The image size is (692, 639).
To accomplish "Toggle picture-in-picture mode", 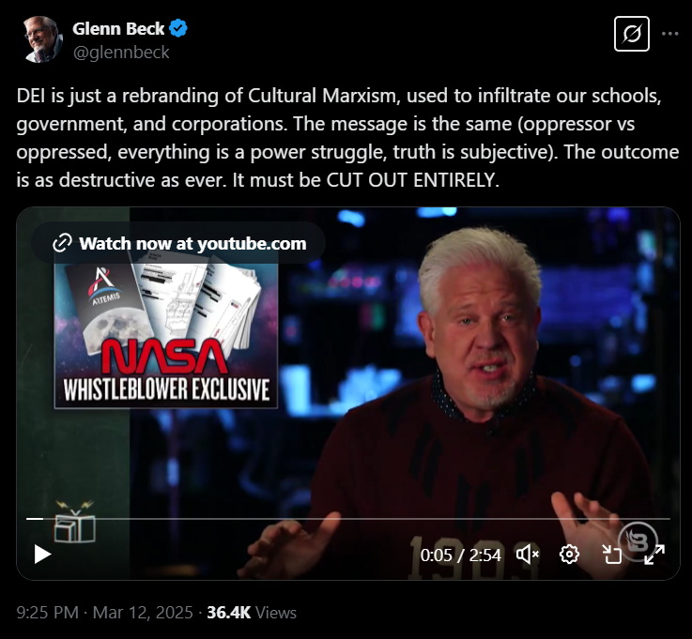I will click(611, 555).
